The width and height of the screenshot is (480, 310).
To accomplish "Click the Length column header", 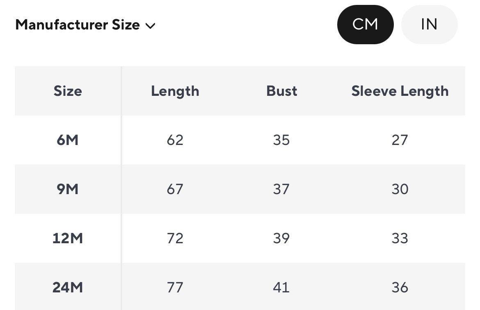I will pos(175,91).
